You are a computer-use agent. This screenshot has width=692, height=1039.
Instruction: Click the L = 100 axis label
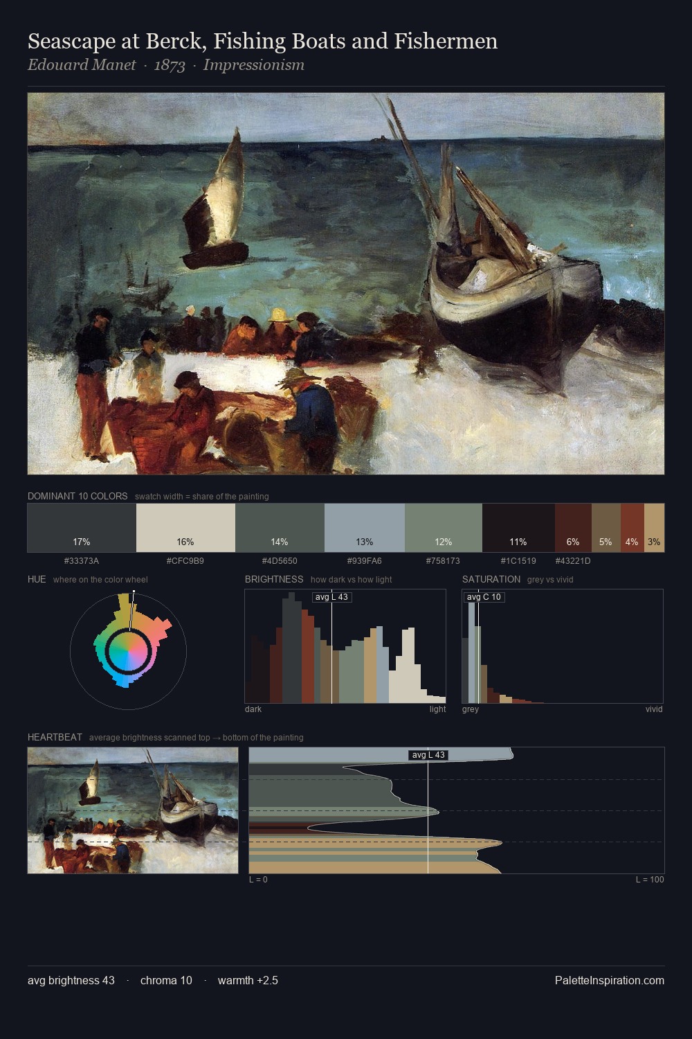coord(650,880)
